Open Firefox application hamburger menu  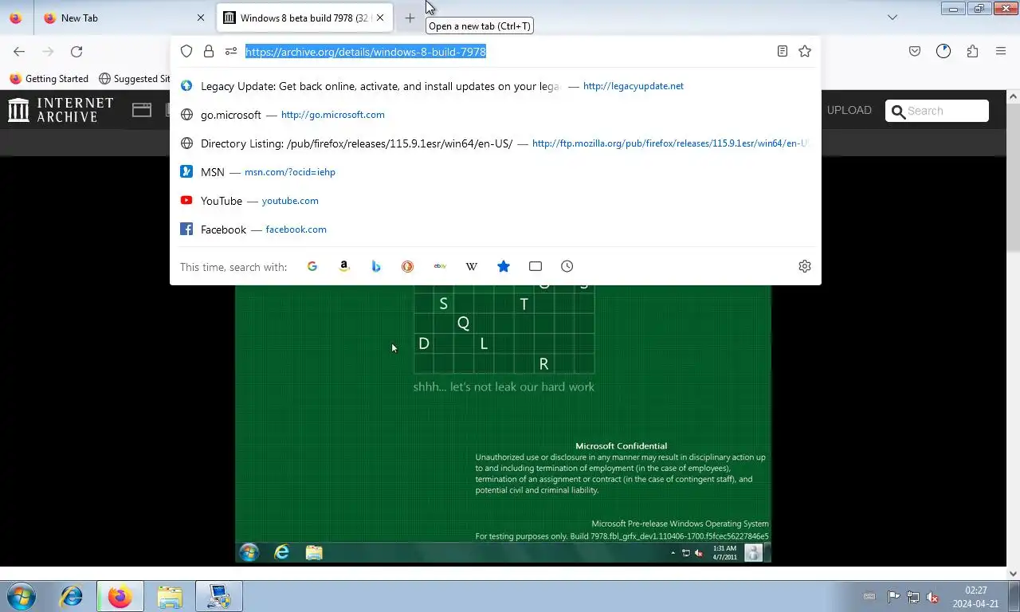(x=1001, y=51)
